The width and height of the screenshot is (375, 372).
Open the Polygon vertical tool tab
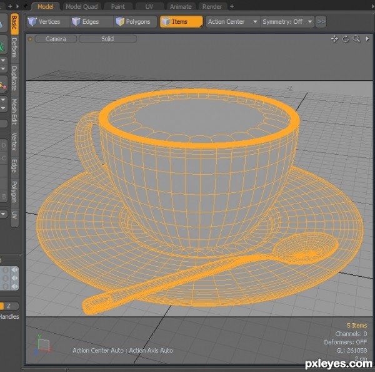pyautogui.click(x=14, y=192)
